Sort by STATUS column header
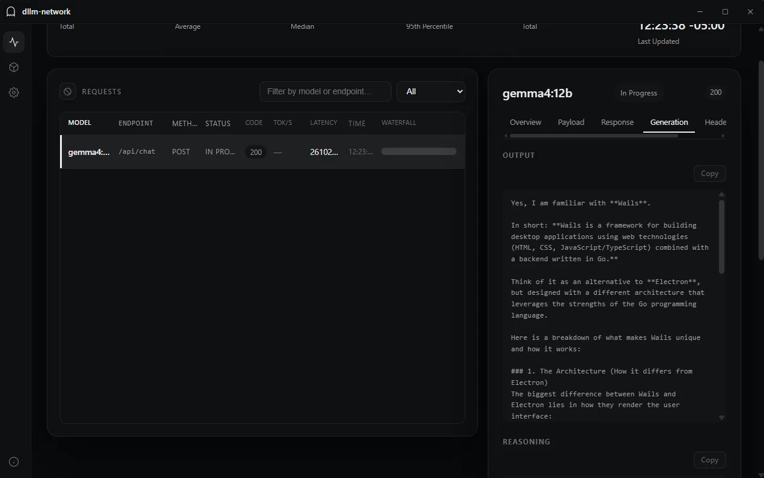Screen dimensions: 764x478 pos(217,123)
